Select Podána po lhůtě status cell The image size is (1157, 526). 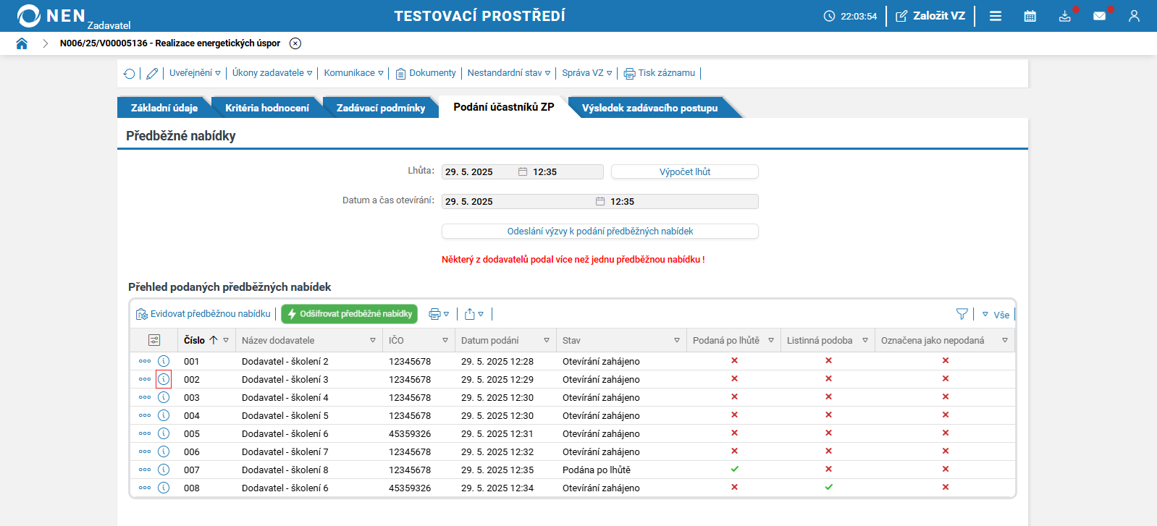[x=597, y=470]
